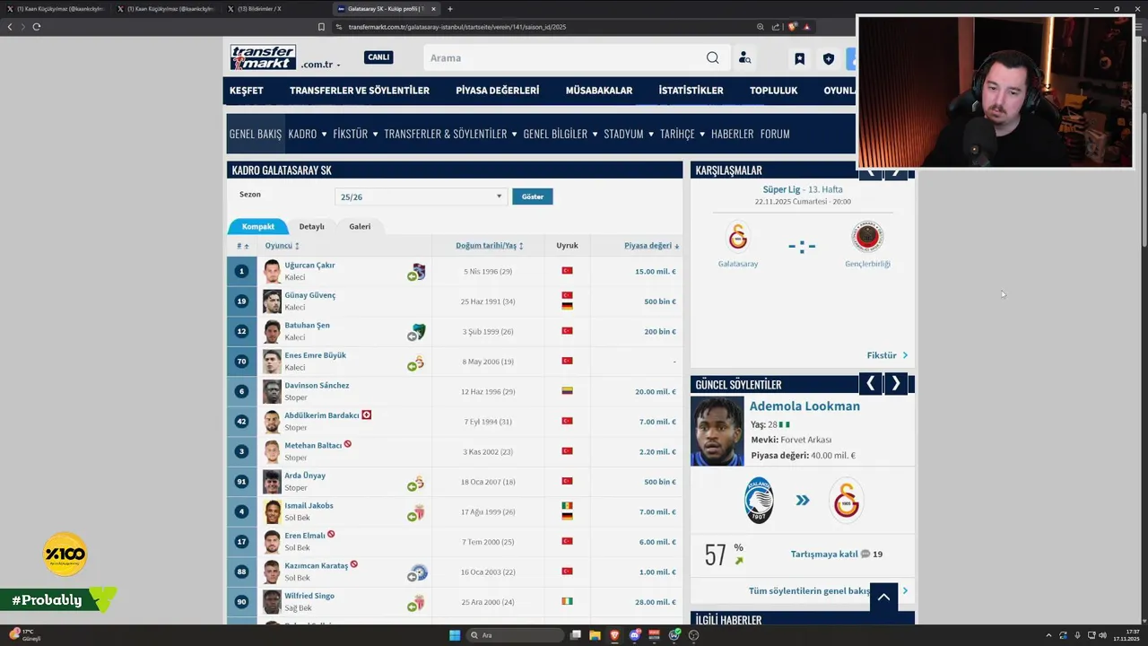
Task: Expand TRANSFERLER & SÖYLENTİLER club submenu
Action: click(x=450, y=134)
